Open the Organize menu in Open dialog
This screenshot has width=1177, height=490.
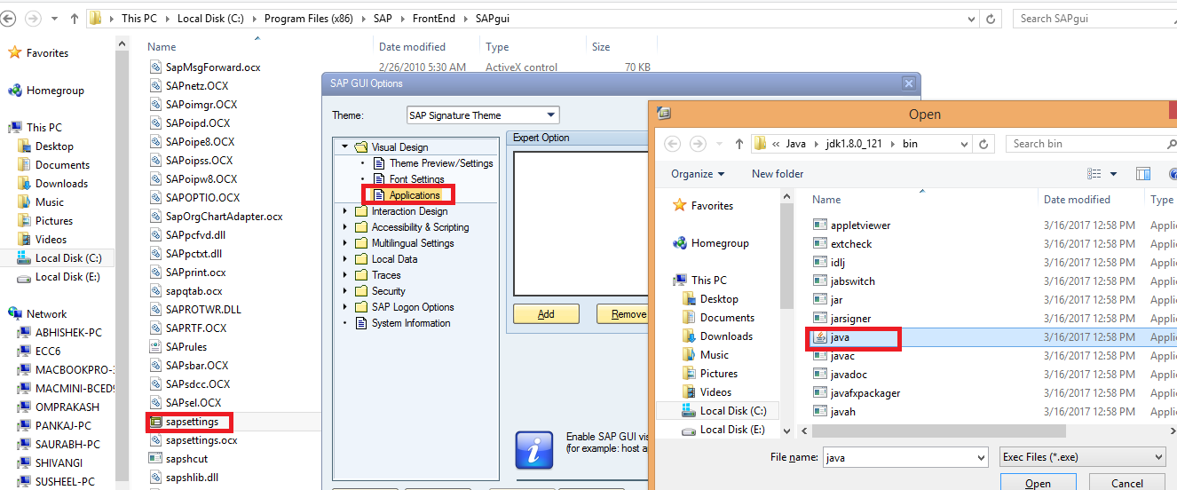(698, 174)
